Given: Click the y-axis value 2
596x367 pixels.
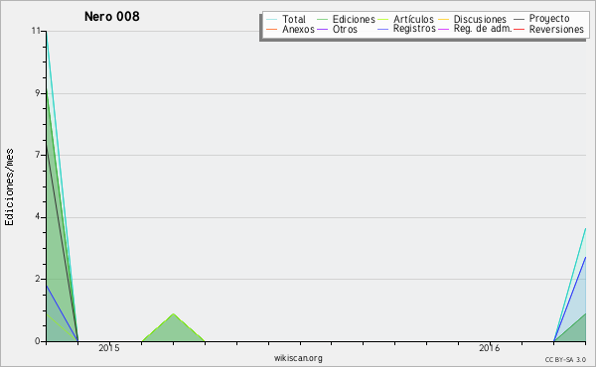Looking at the screenshot, I should [x=38, y=279].
